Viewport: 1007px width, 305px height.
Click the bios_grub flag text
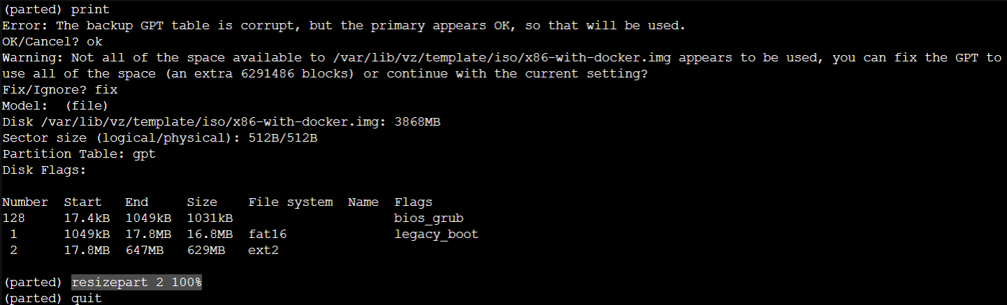click(x=429, y=218)
